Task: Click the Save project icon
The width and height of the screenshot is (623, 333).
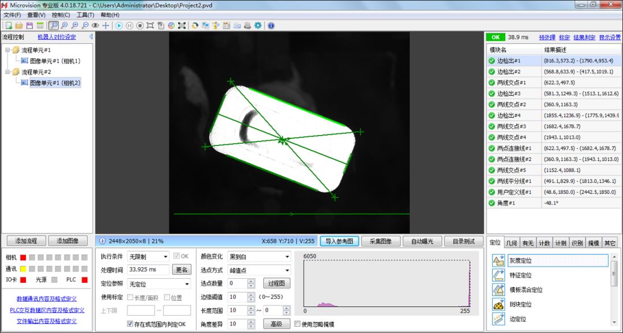Action: [29, 25]
